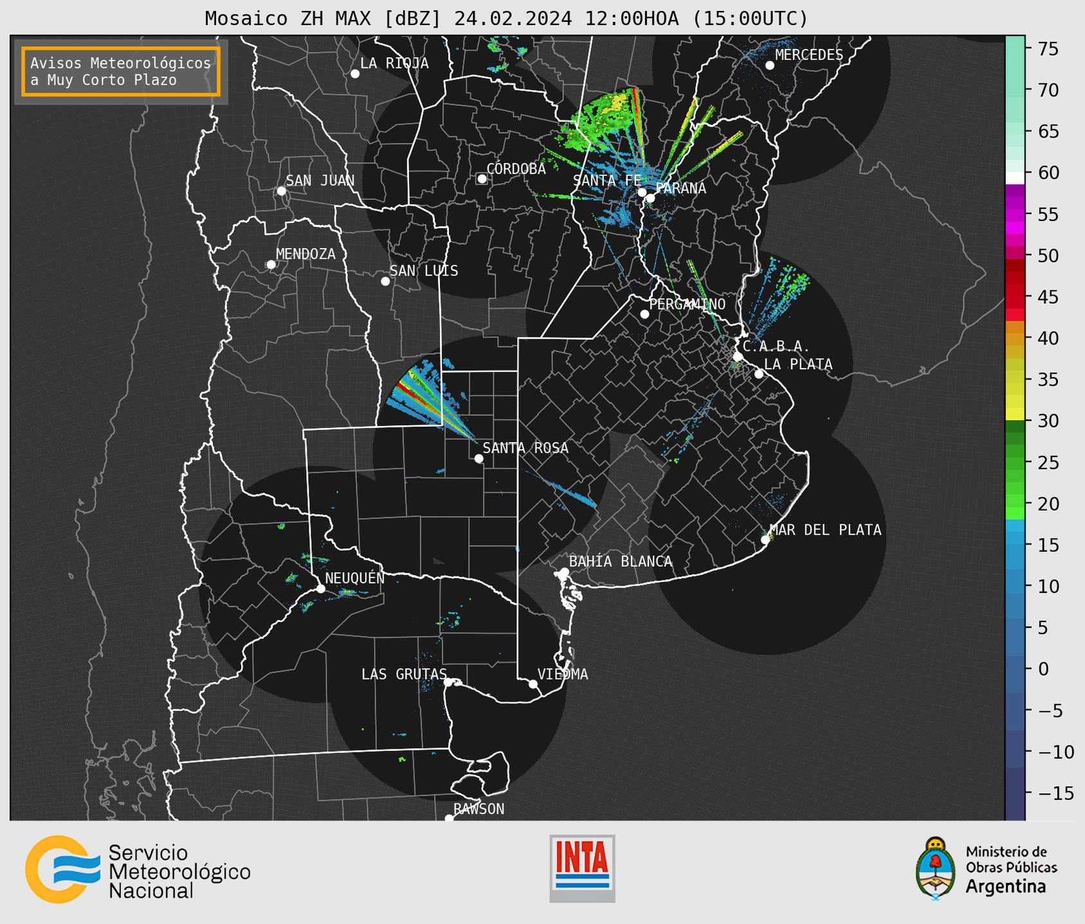Click the SANTA ROSA label
The image size is (1085, 924).
coord(525,448)
